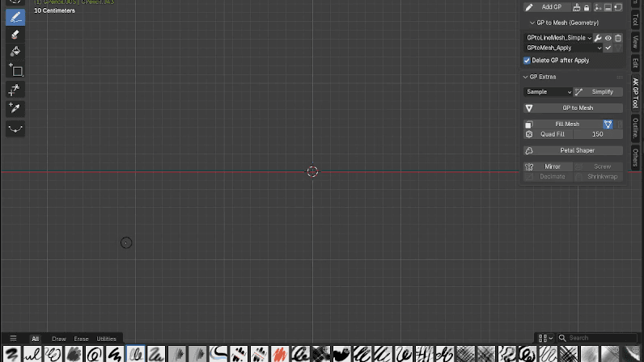644x362 pixels.
Task: Choose the thin 'ul' script line brush thumbnail
Action: (x=32, y=354)
